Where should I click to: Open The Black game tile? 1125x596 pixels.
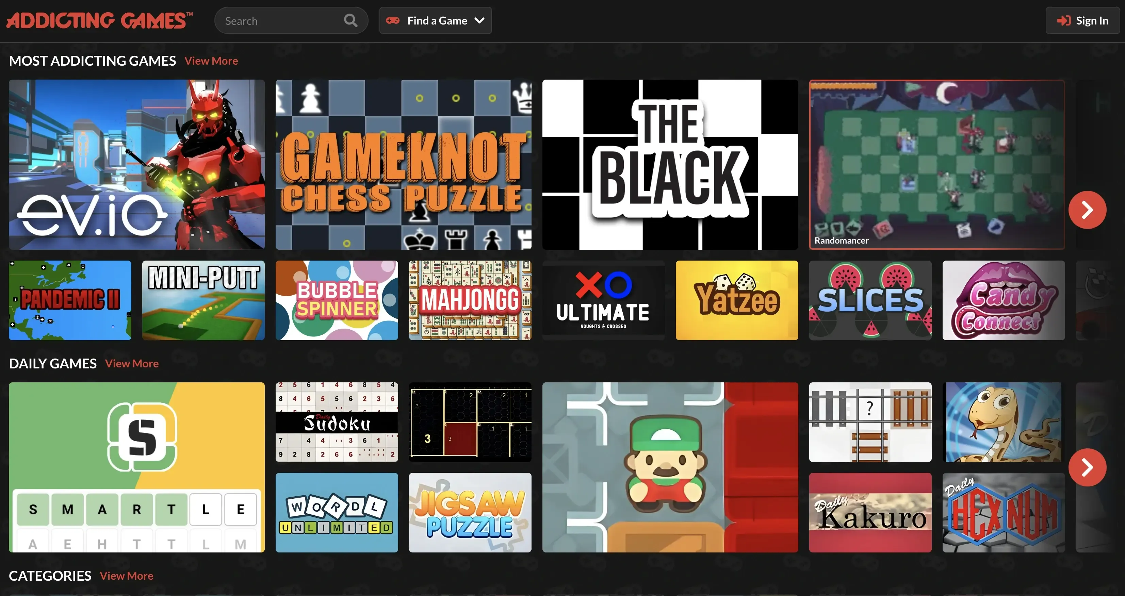[670, 164]
